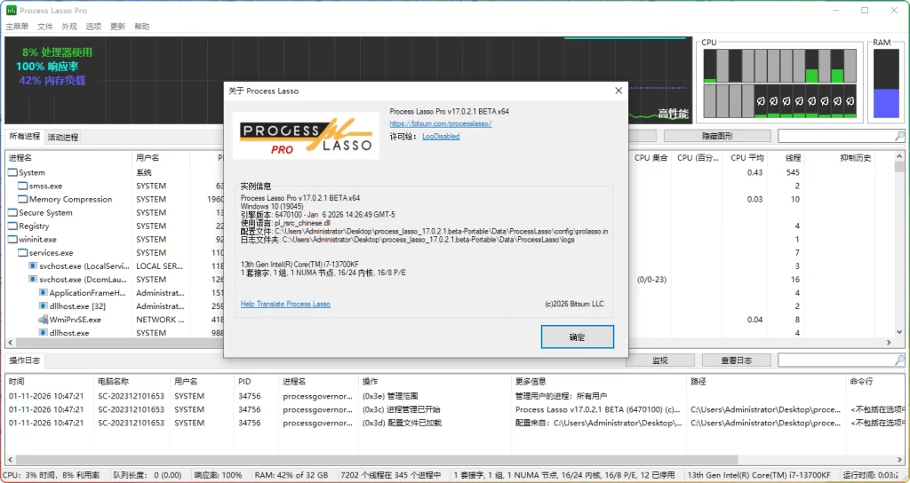Open logs with the 查看日志 button
910x483 pixels.
point(737,360)
